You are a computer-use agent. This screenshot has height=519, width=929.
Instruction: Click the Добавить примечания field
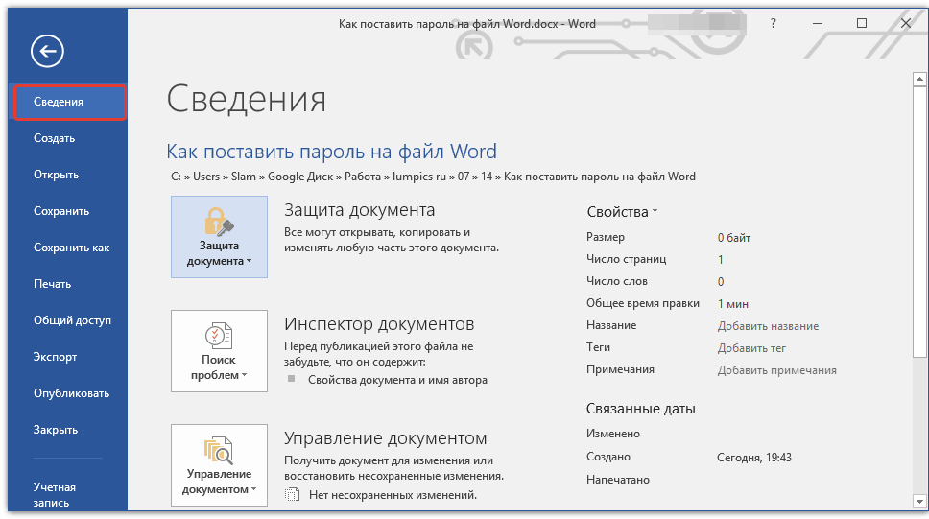776,370
